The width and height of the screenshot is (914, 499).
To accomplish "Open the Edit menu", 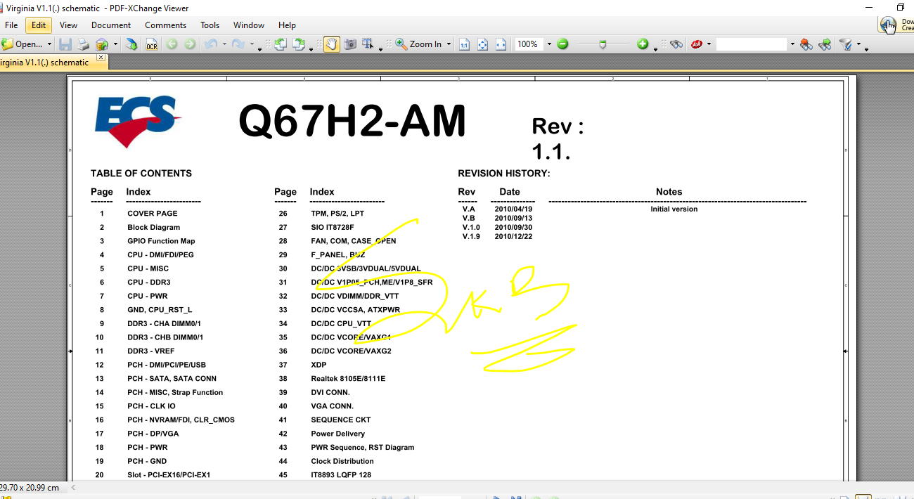I will (x=39, y=25).
